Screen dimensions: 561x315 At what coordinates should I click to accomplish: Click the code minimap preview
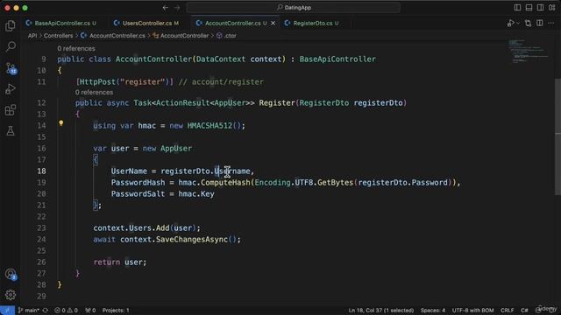coord(529,52)
